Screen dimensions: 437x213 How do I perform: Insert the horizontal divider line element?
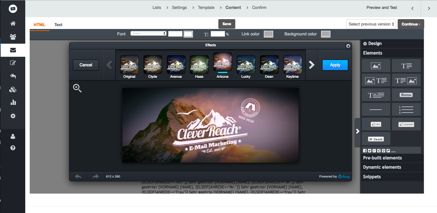[376, 109]
